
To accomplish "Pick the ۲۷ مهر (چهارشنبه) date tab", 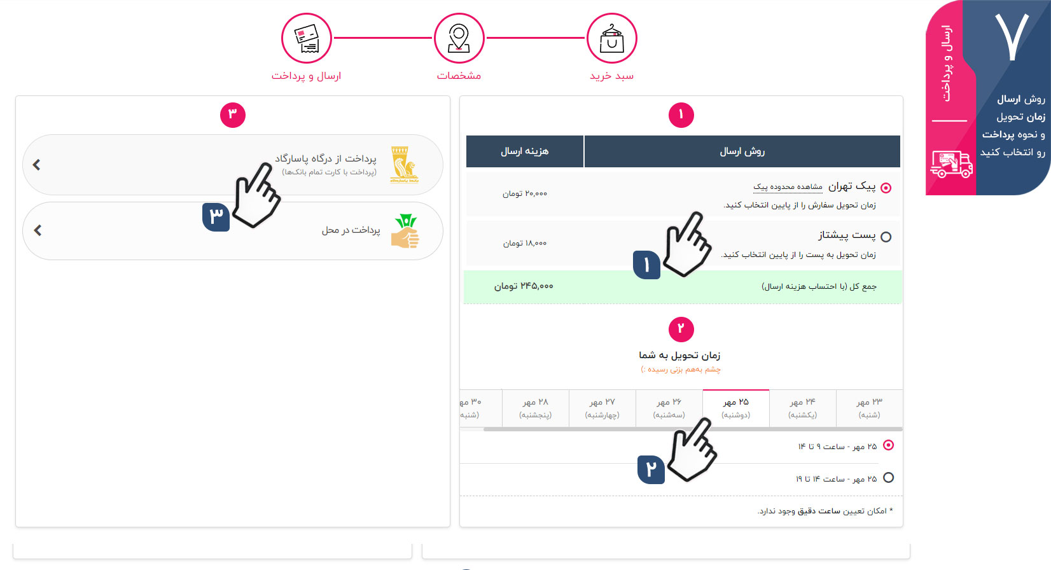I will click(602, 408).
